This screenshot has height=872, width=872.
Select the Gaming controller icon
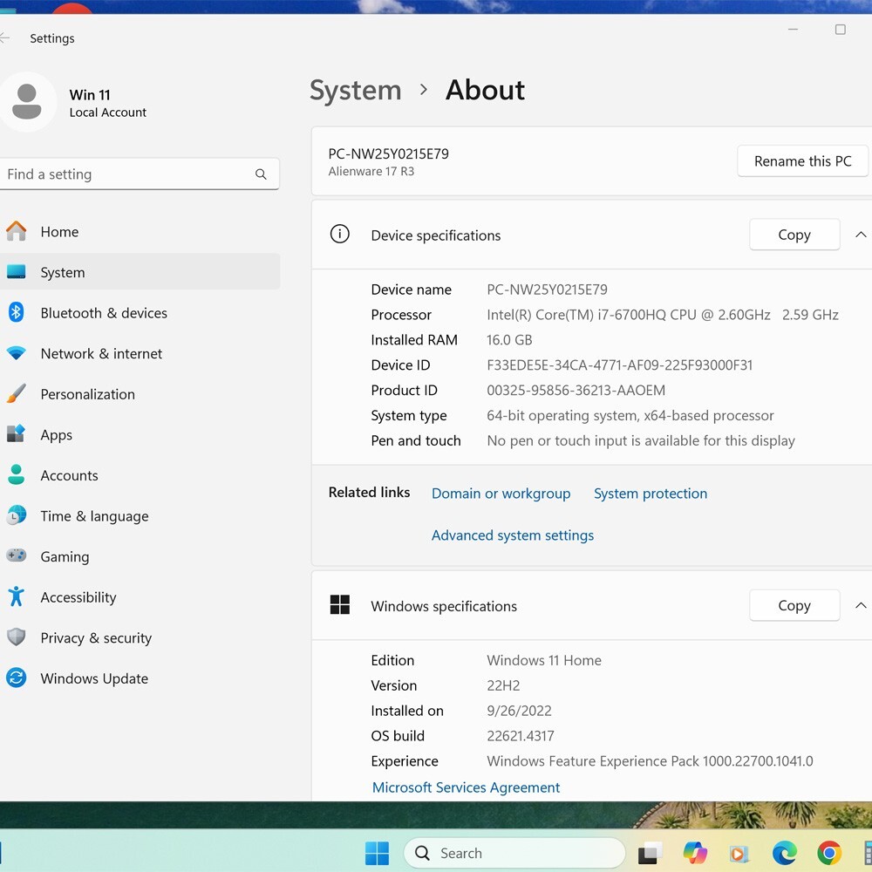[16, 555]
